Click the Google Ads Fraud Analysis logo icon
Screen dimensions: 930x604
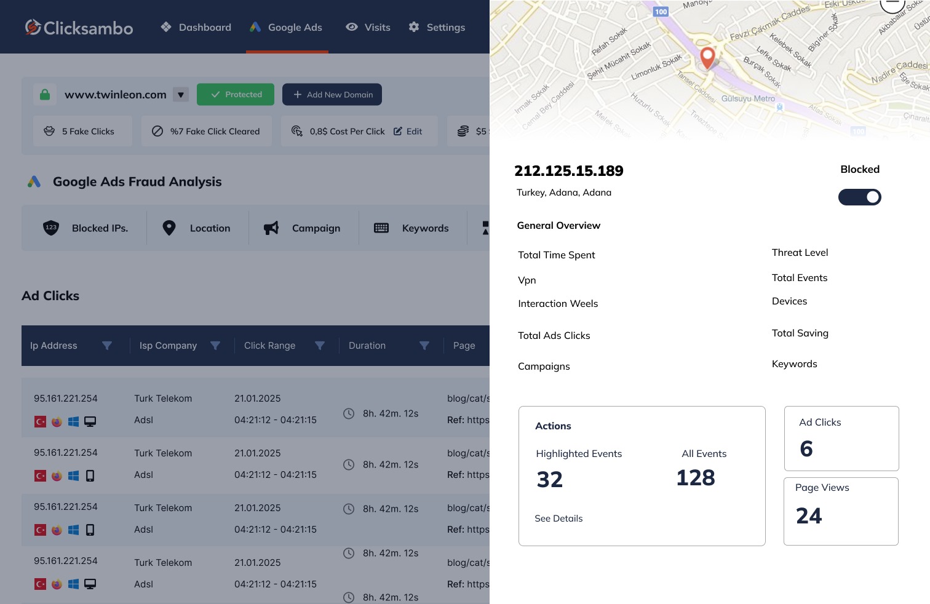tap(34, 182)
